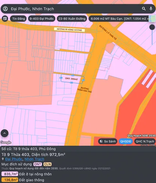Image resolution: width=156 pixels, height=183 pixels.
Task: Activate the microphone voice search icon
Action: pos(151,9)
